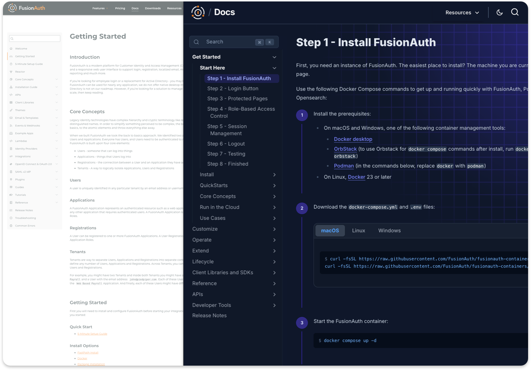This screenshot has width=531, height=370.
Task: Click the icon beside Troubleshooting in light sidebar
Action: coord(11,218)
